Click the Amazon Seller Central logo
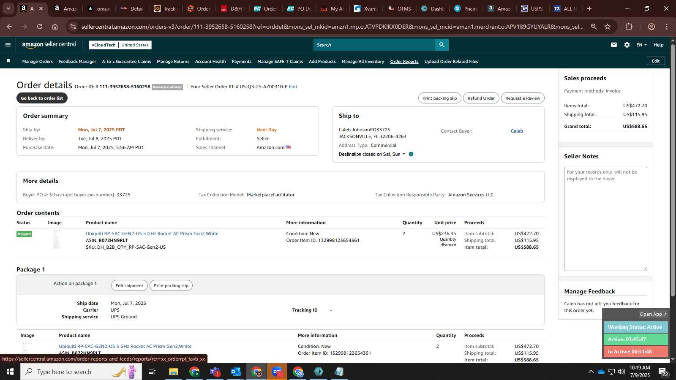 click(x=49, y=45)
